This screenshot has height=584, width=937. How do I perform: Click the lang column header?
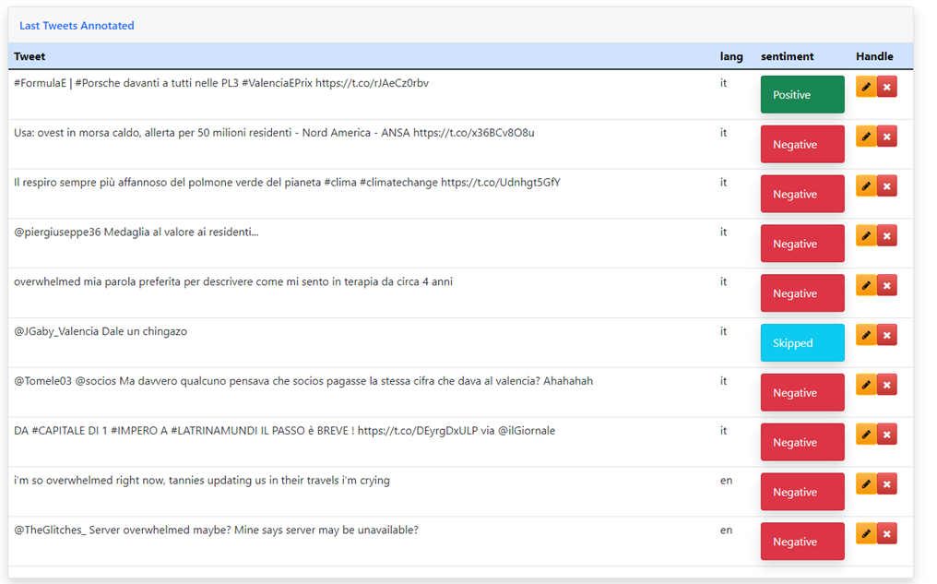coord(730,56)
